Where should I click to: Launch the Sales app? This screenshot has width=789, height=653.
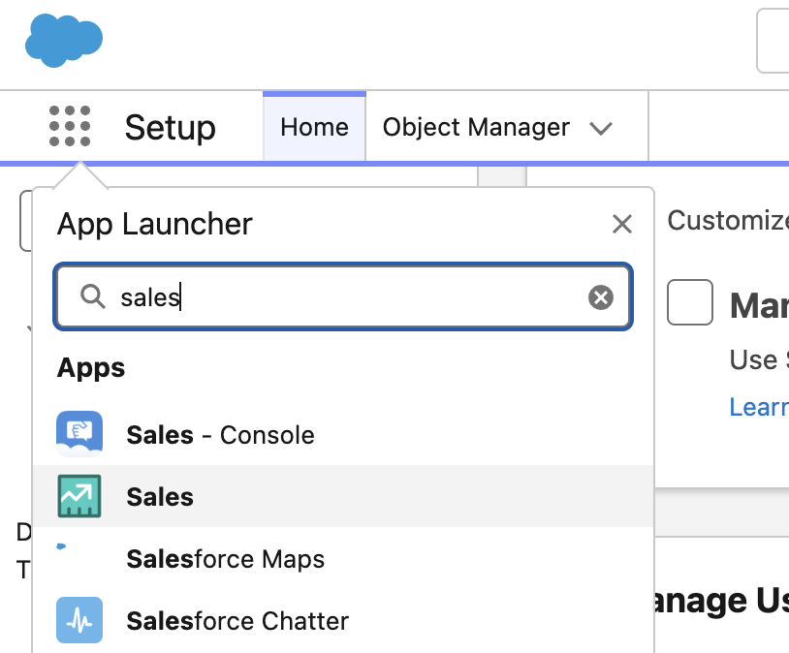pos(343,497)
